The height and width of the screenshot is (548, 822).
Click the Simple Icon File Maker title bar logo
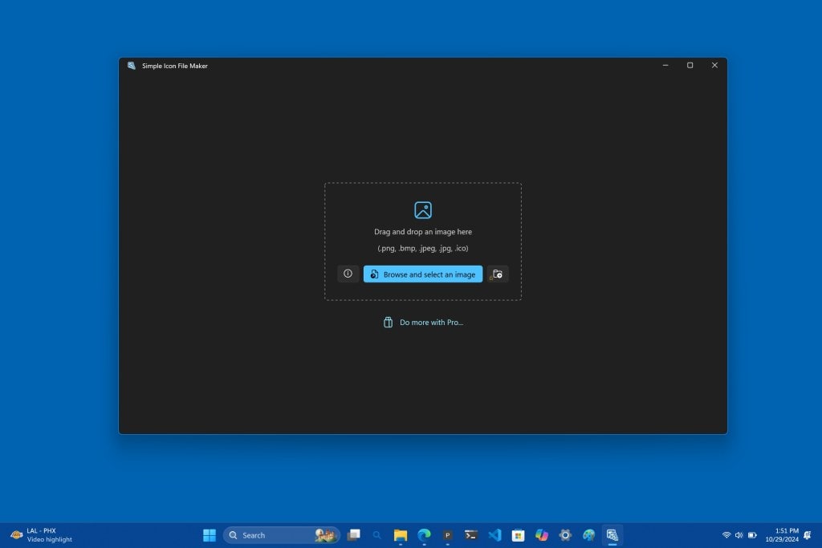(x=131, y=66)
